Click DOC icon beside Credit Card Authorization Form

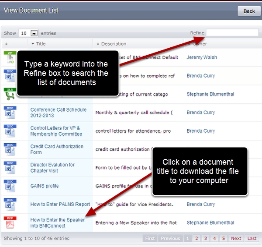coord(10,149)
